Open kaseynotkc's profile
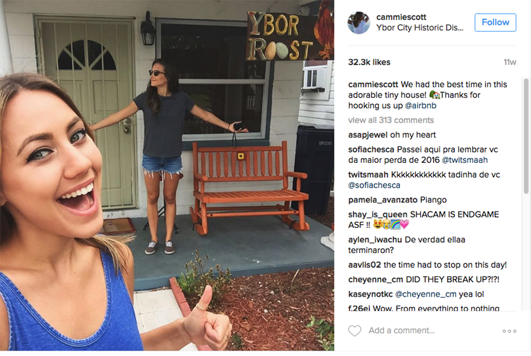 click(371, 294)
